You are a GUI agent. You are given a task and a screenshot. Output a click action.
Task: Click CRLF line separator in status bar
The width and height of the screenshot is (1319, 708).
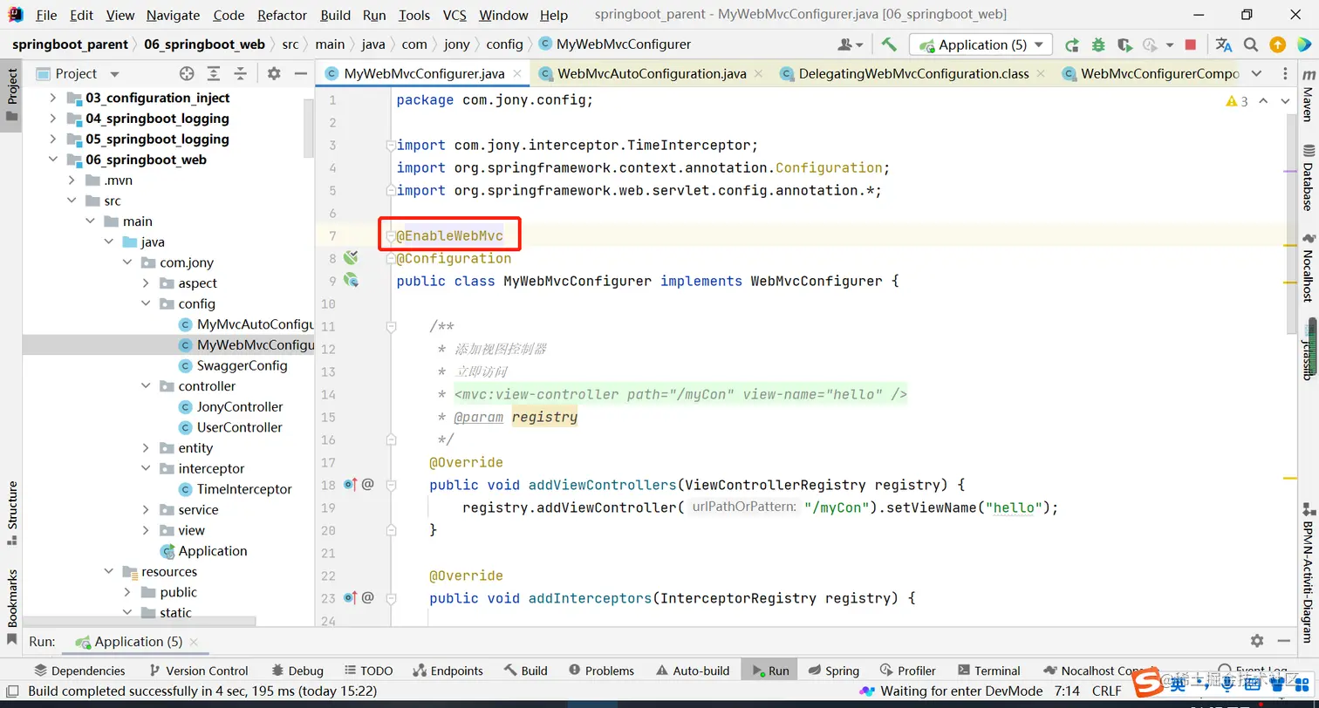tap(1107, 691)
